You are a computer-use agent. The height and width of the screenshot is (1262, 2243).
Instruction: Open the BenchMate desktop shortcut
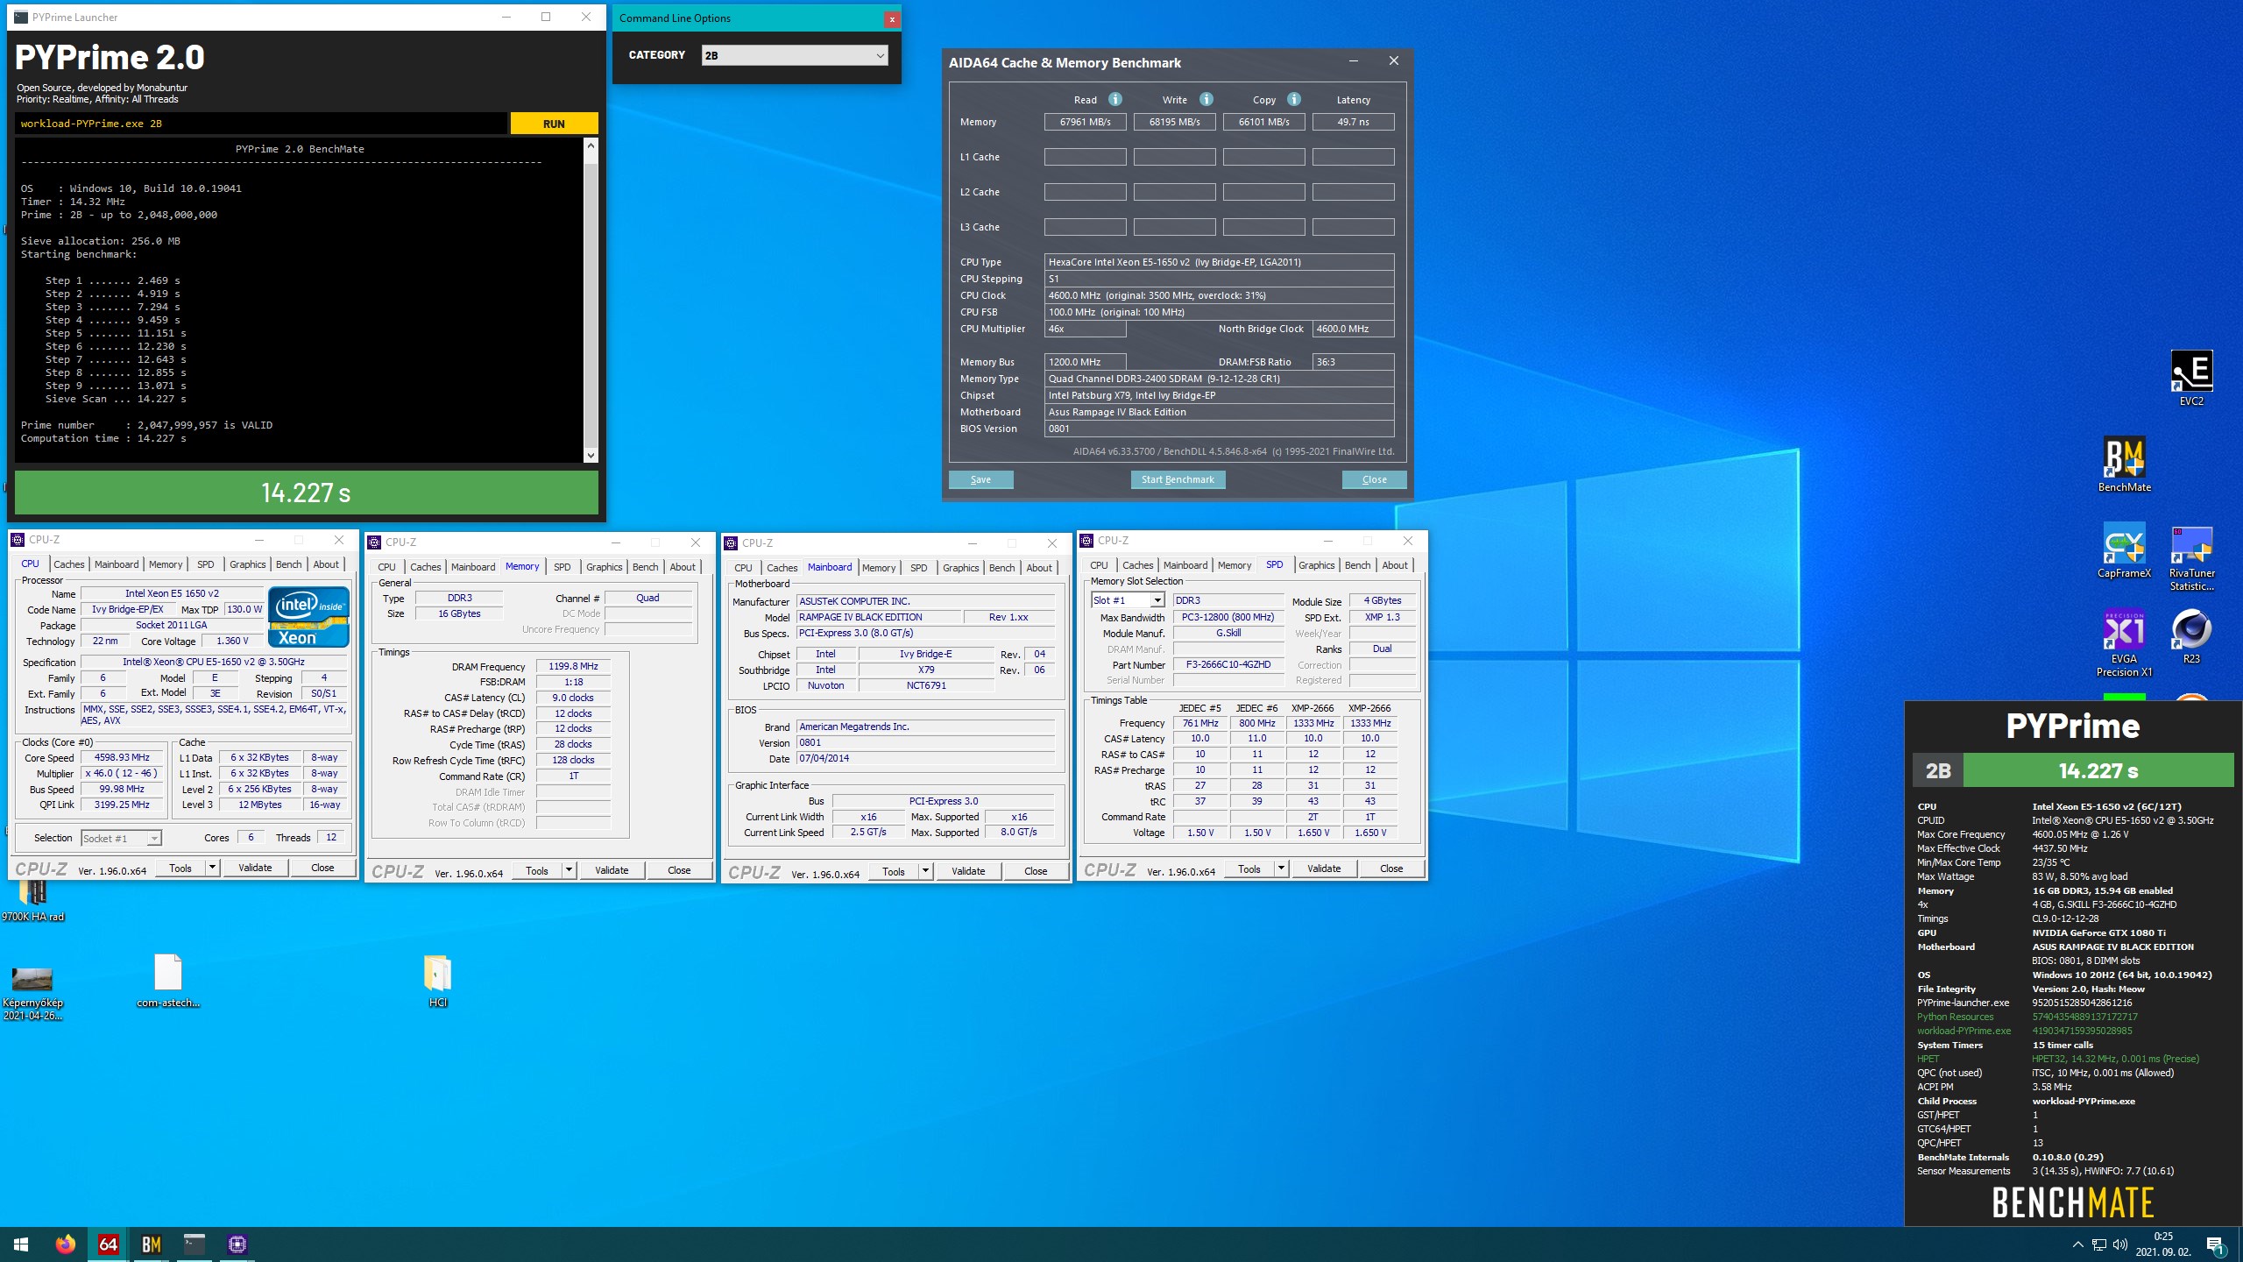coord(2124,464)
